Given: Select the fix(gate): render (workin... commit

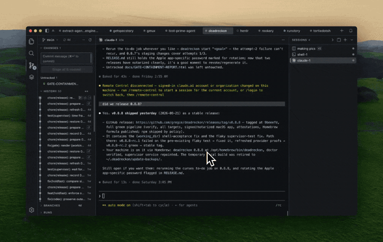Looking at the screenshot, I should tap(66, 146).
